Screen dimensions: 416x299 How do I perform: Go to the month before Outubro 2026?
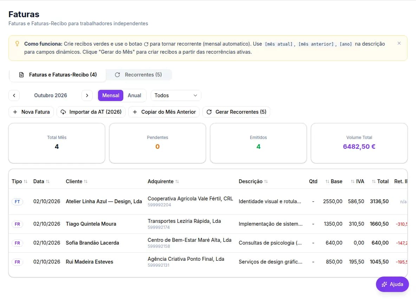(14, 95)
